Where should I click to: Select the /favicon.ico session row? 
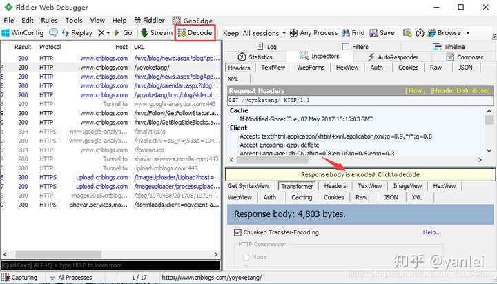(110, 150)
